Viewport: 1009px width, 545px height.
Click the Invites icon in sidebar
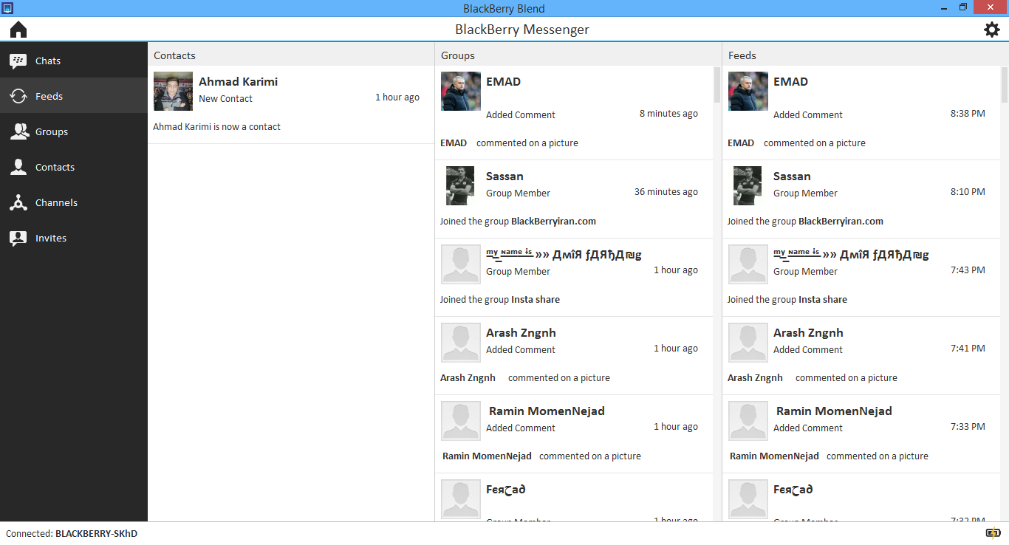(x=18, y=238)
